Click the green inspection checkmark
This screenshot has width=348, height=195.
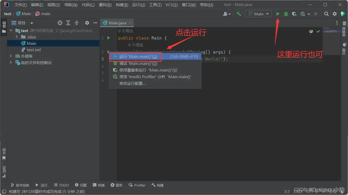[318, 31]
